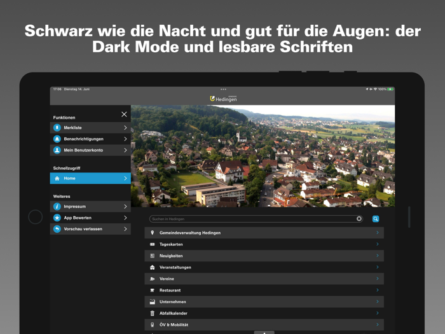
Task: Open Unternehmen list entry
Action: [x=264, y=302]
